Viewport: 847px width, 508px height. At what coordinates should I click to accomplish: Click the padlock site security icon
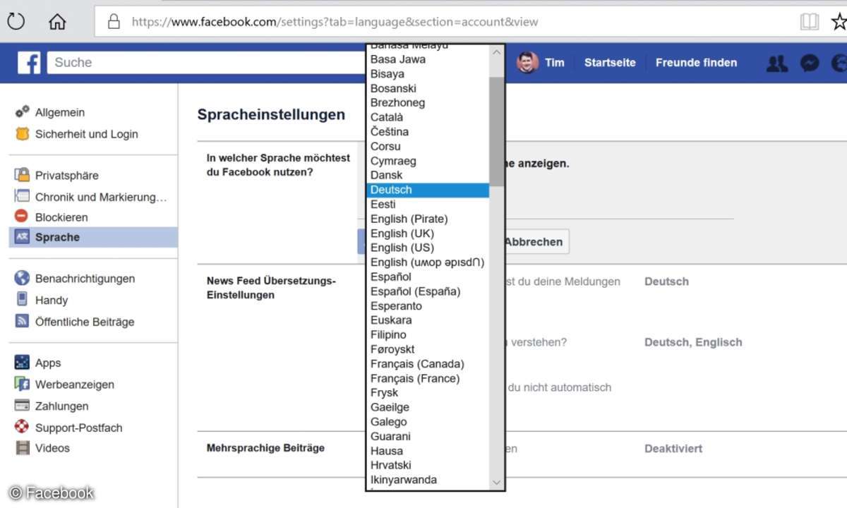tap(114, 22)
